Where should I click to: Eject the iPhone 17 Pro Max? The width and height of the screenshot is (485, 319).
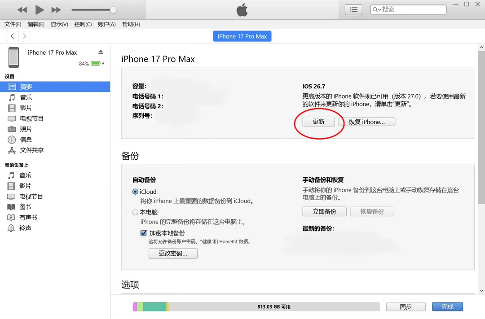(101, 52)
